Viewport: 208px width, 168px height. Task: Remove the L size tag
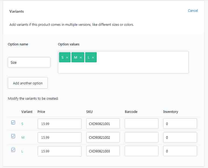(x=93, y=58)
